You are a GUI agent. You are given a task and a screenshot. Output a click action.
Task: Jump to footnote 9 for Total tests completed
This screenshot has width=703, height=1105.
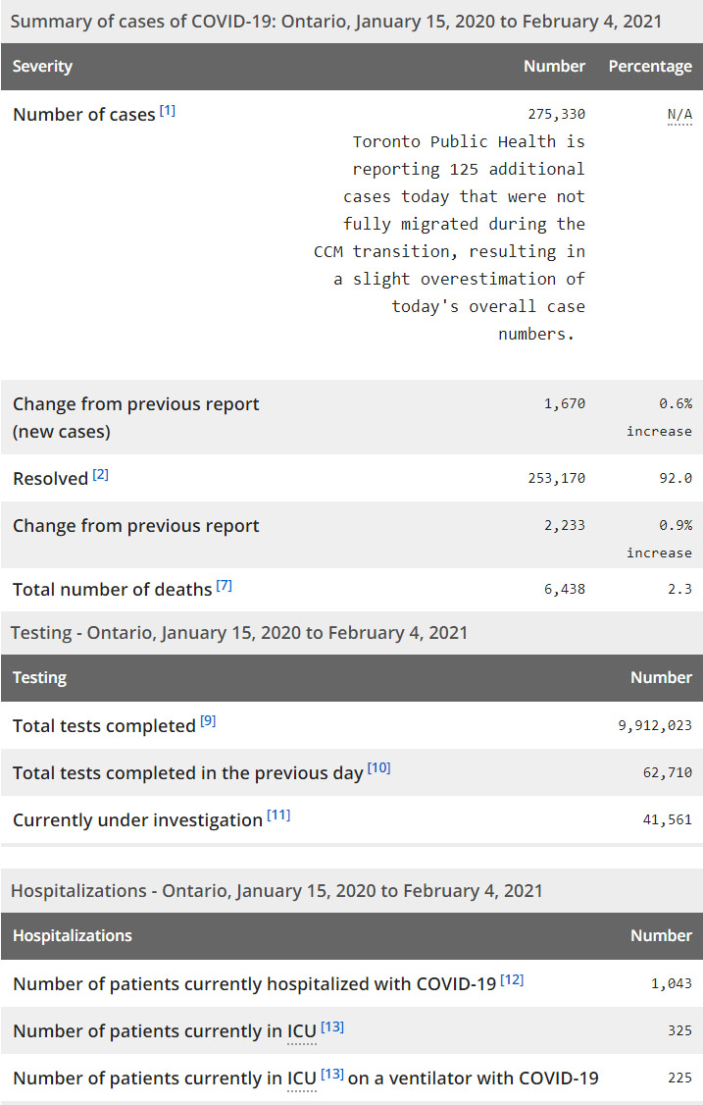pyautogui.click(x=208, y=722)
